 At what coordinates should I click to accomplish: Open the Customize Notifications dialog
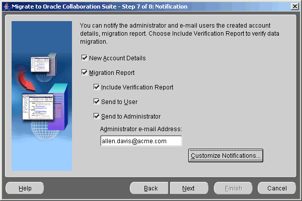225,155
